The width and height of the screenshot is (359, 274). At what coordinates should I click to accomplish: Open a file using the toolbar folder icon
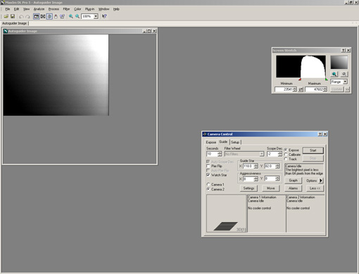coord(6,16)
